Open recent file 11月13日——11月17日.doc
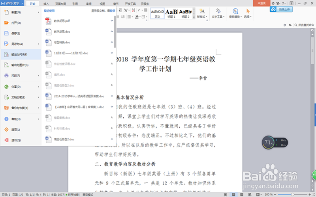The height and width of the screenshot is (197, 316). coord(79,53)
